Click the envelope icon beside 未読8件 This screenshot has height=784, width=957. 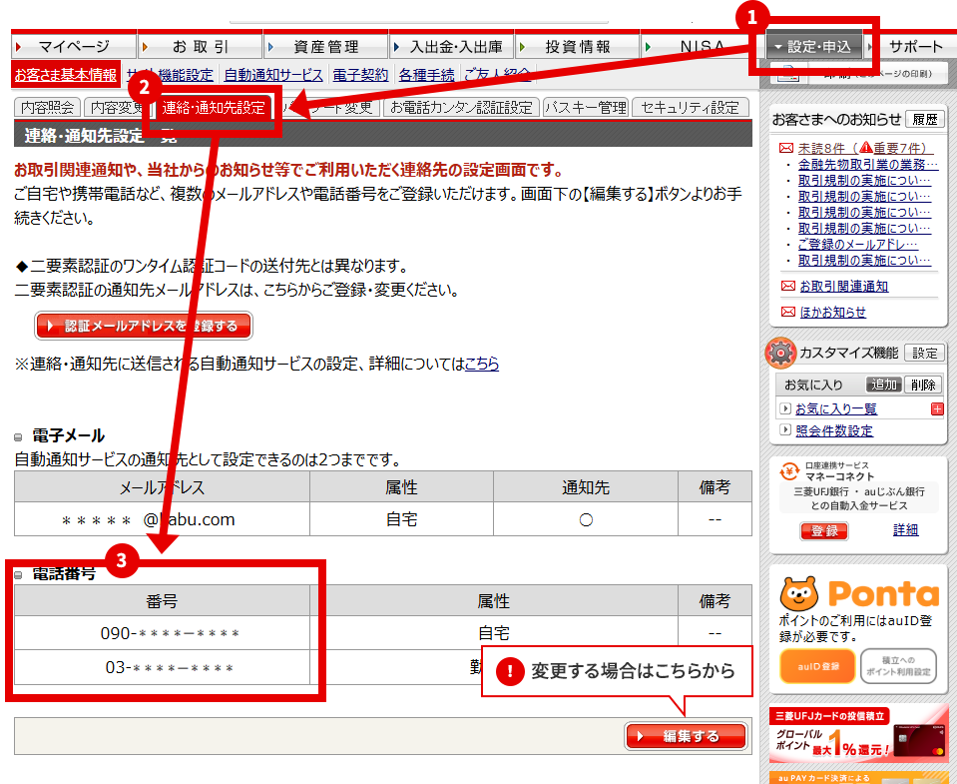786,148
